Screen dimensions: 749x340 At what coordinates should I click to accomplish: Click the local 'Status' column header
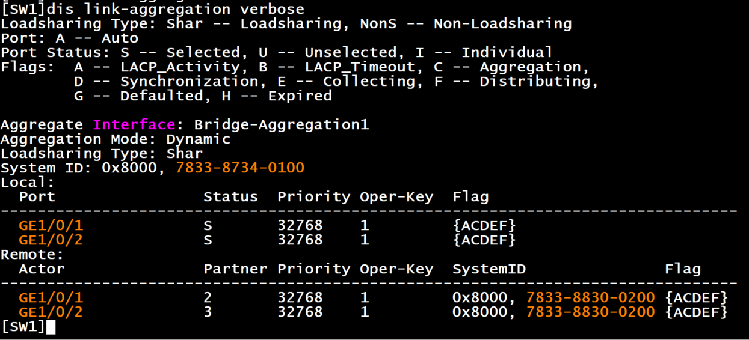coord(230,197)
